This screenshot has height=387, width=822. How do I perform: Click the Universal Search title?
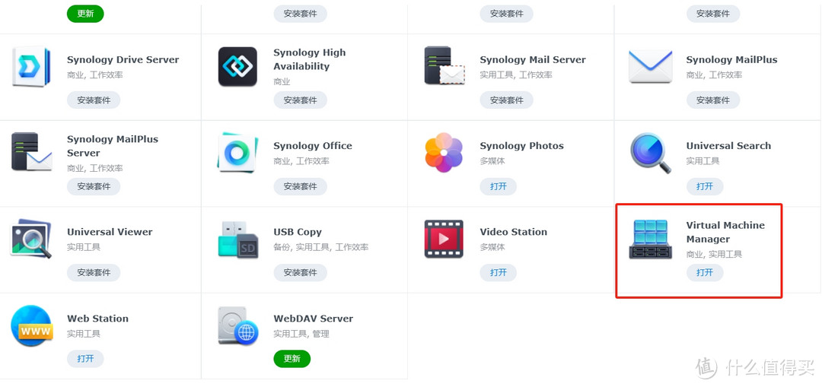click(x=728, y=146)
